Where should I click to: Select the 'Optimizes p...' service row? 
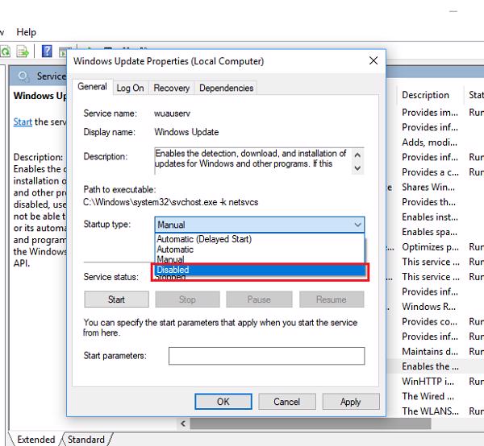click(x=430, y=246)
